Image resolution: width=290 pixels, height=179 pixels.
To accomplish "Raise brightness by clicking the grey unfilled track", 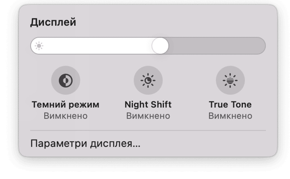I will (217, 46).
